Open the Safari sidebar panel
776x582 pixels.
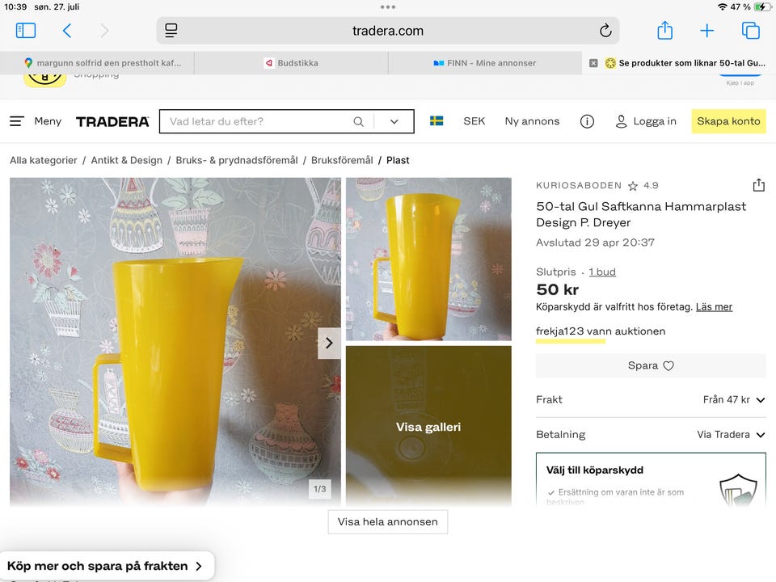coord(26,31)
